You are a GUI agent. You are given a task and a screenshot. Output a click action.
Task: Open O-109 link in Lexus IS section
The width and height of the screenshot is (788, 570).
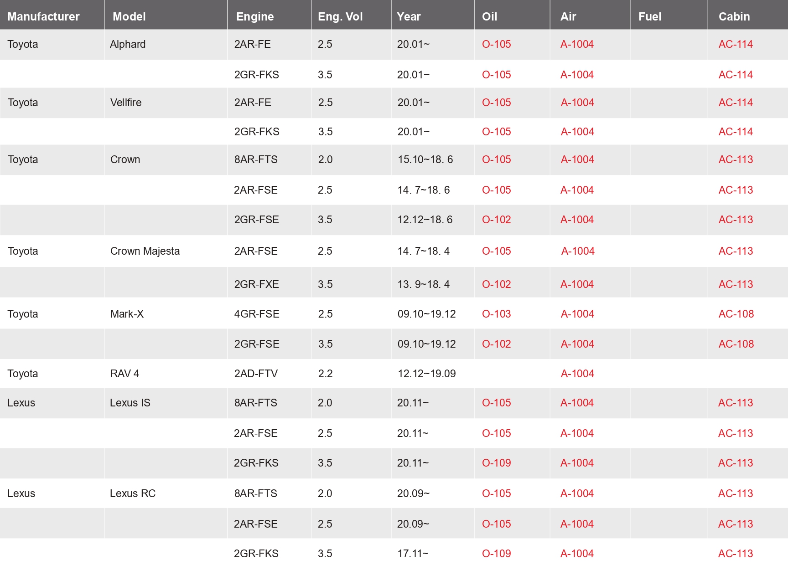[x=496, y=463]
